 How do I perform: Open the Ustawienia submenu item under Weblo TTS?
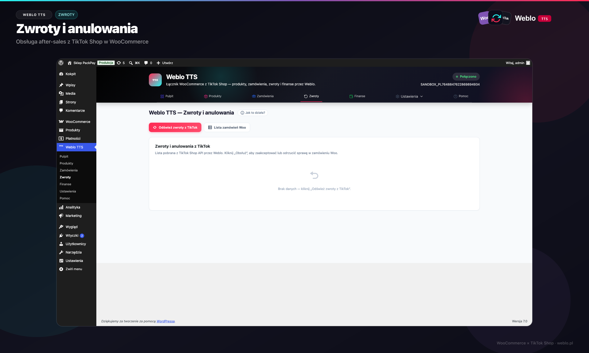68,191
